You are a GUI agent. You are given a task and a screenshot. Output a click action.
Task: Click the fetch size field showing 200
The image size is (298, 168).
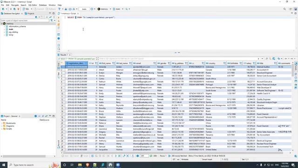pyautogui.click(x=144, y=156)
